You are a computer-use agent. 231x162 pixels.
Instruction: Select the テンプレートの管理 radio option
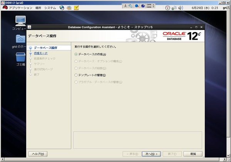(x=76, y=75)
